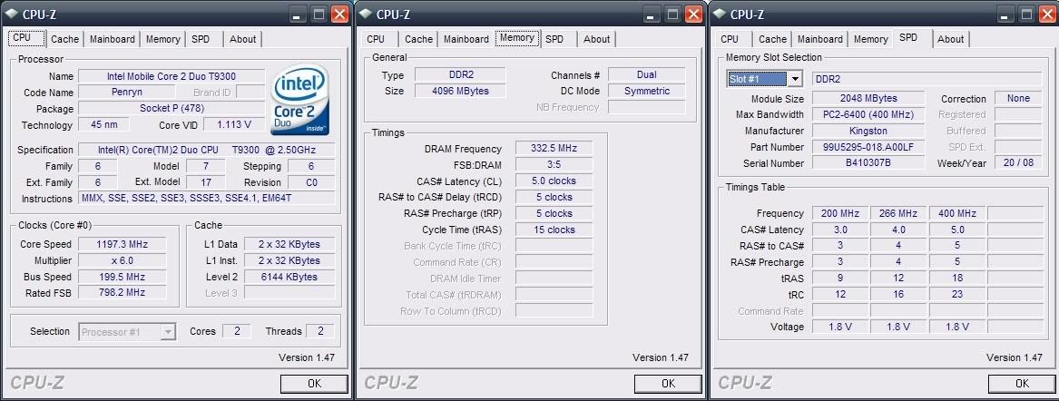Click OK in the middle CPU-Z window
This screenshot has width=1059, height=401.
[x=668, y=384]
